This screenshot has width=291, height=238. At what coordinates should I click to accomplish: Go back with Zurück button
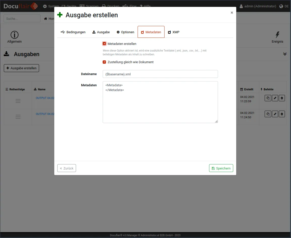(67, 168)
